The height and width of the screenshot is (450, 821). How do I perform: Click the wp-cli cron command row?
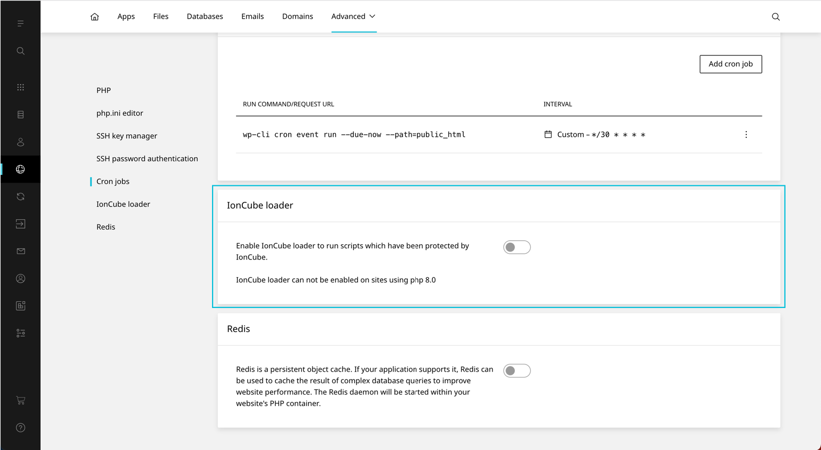(354, 135)
